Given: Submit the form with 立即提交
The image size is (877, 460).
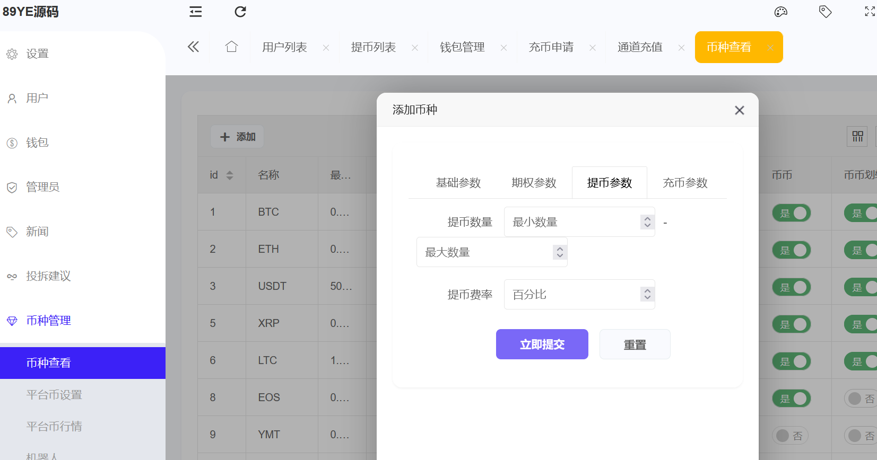Looking at the screenshot, I should 542,344.
